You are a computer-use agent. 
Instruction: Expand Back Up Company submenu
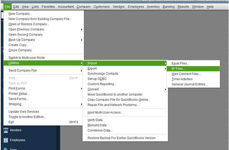(44, 40)
